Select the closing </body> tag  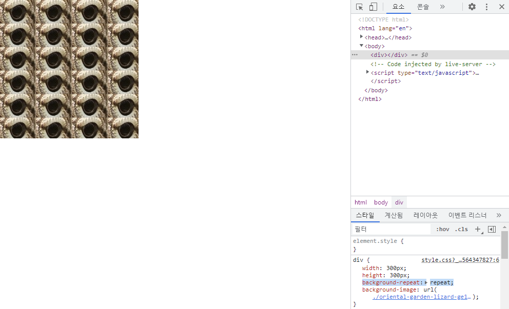click(376, 90)
